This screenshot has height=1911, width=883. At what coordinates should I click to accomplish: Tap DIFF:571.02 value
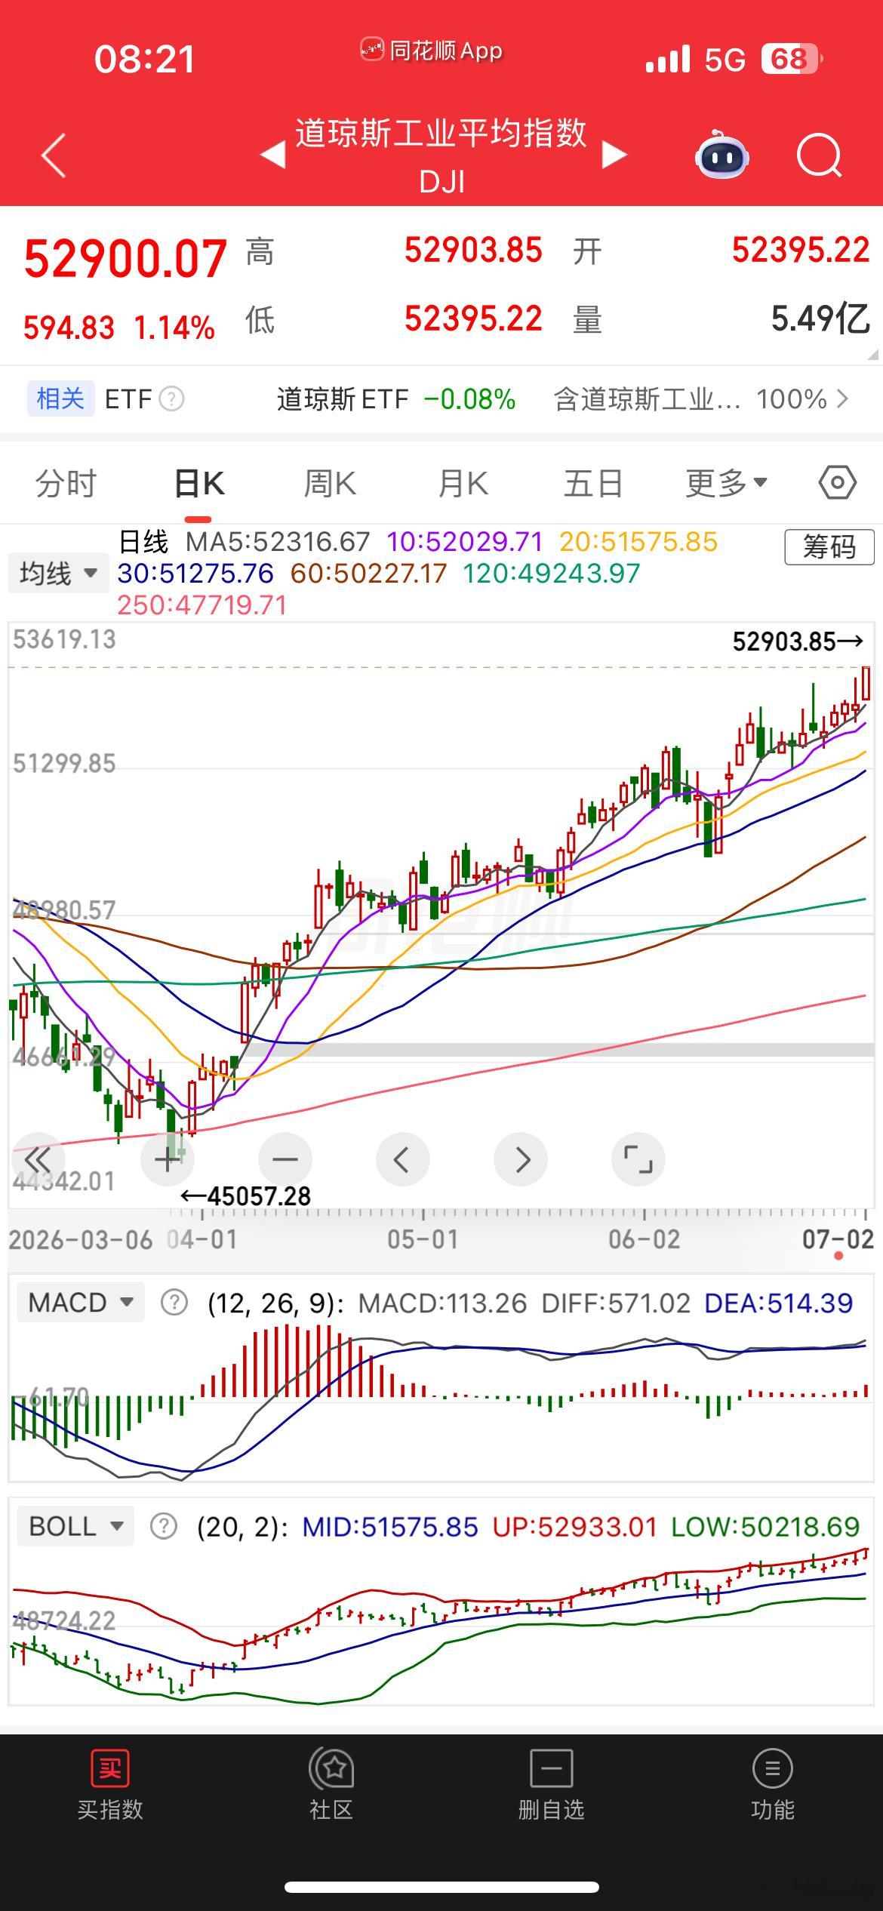click(616, 1303)
